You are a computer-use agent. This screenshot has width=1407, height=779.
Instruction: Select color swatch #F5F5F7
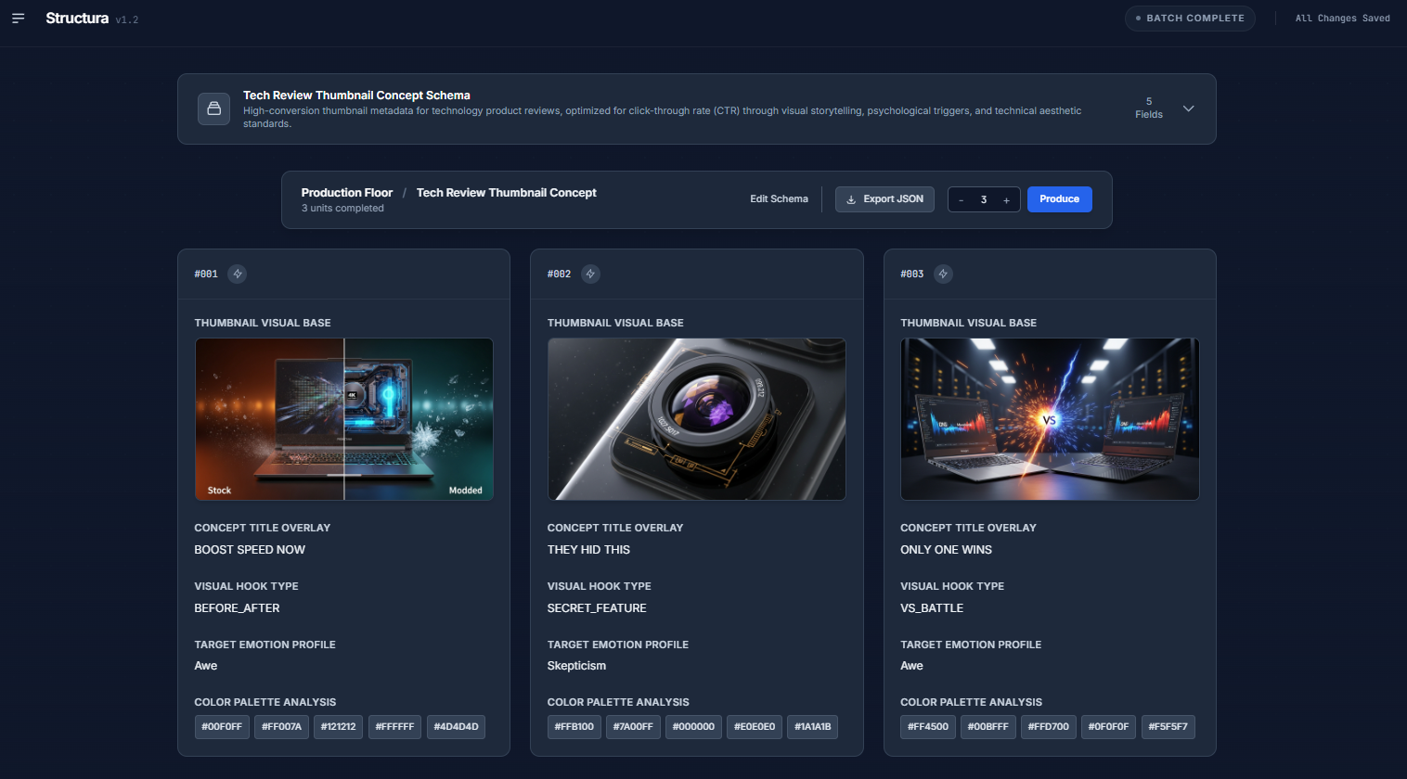pyautogui.click(x=1168, y=727)
